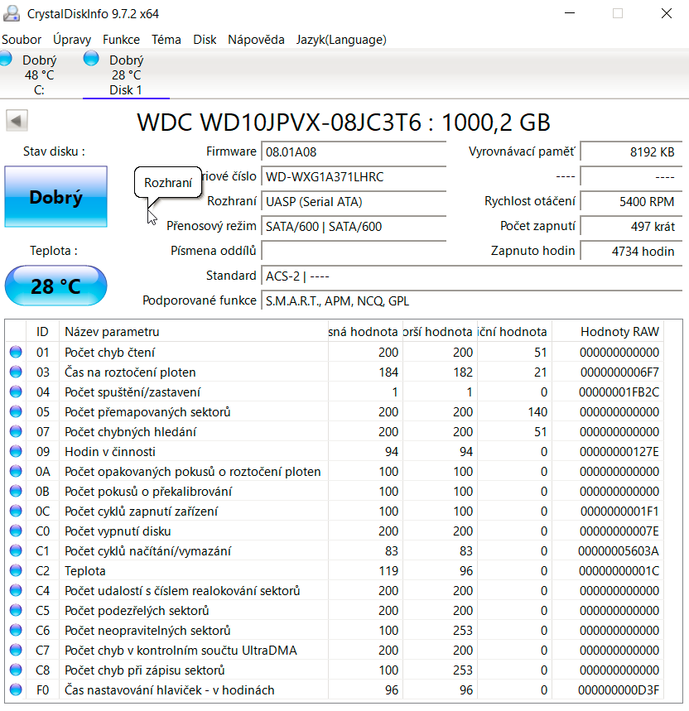The image size is (689, 711).
Task: Click RAW value 00000001FB2C
Action: click(x=619, y=392)
